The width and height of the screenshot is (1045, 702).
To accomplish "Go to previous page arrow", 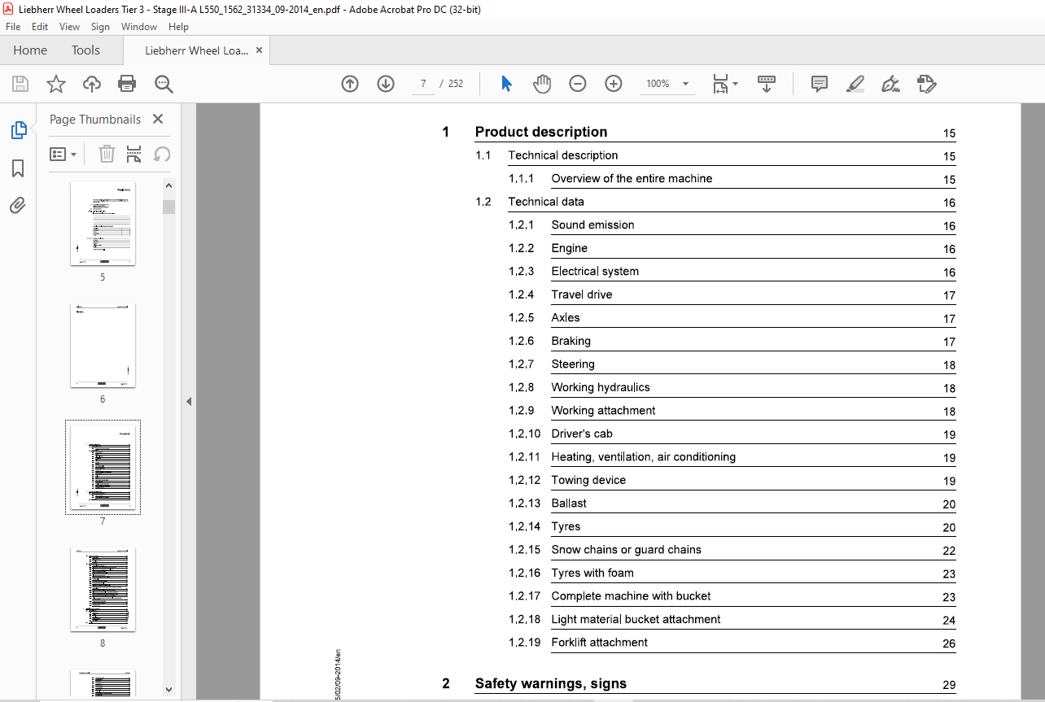I will click(x=350, y=84).
